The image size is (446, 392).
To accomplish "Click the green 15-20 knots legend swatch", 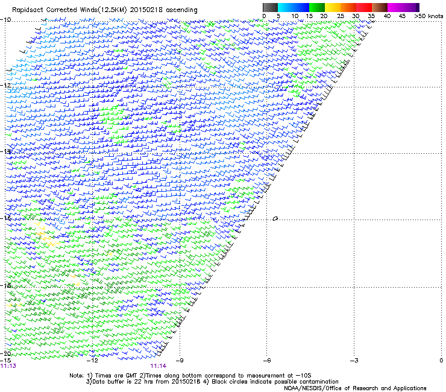I will pos(317,7).
